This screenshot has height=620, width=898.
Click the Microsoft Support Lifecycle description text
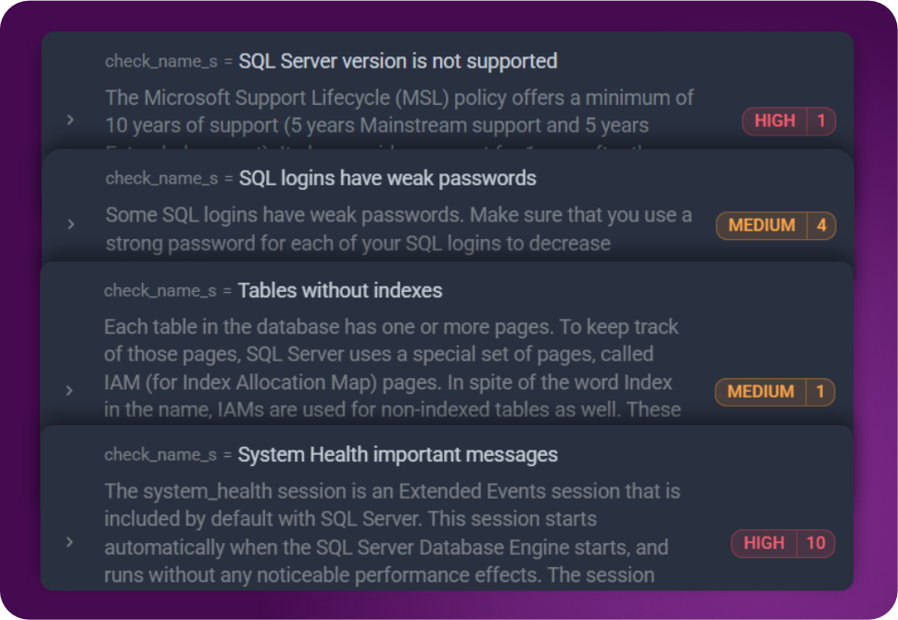(x=399, y=111)
